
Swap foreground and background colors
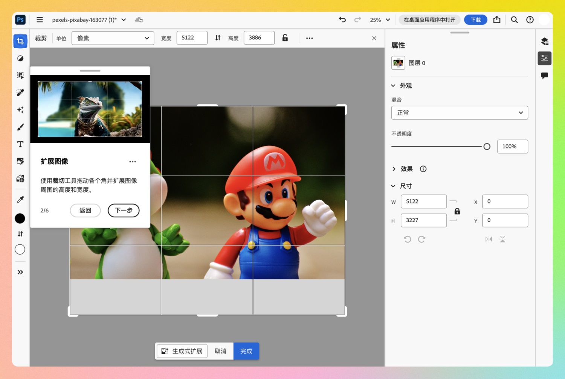(x=20, y=234)
